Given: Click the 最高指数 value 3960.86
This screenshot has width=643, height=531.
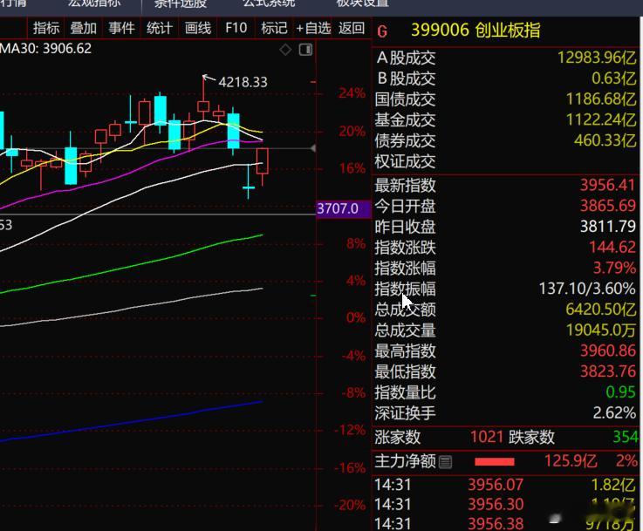Looking at the screenshot, I should [608, 351].
